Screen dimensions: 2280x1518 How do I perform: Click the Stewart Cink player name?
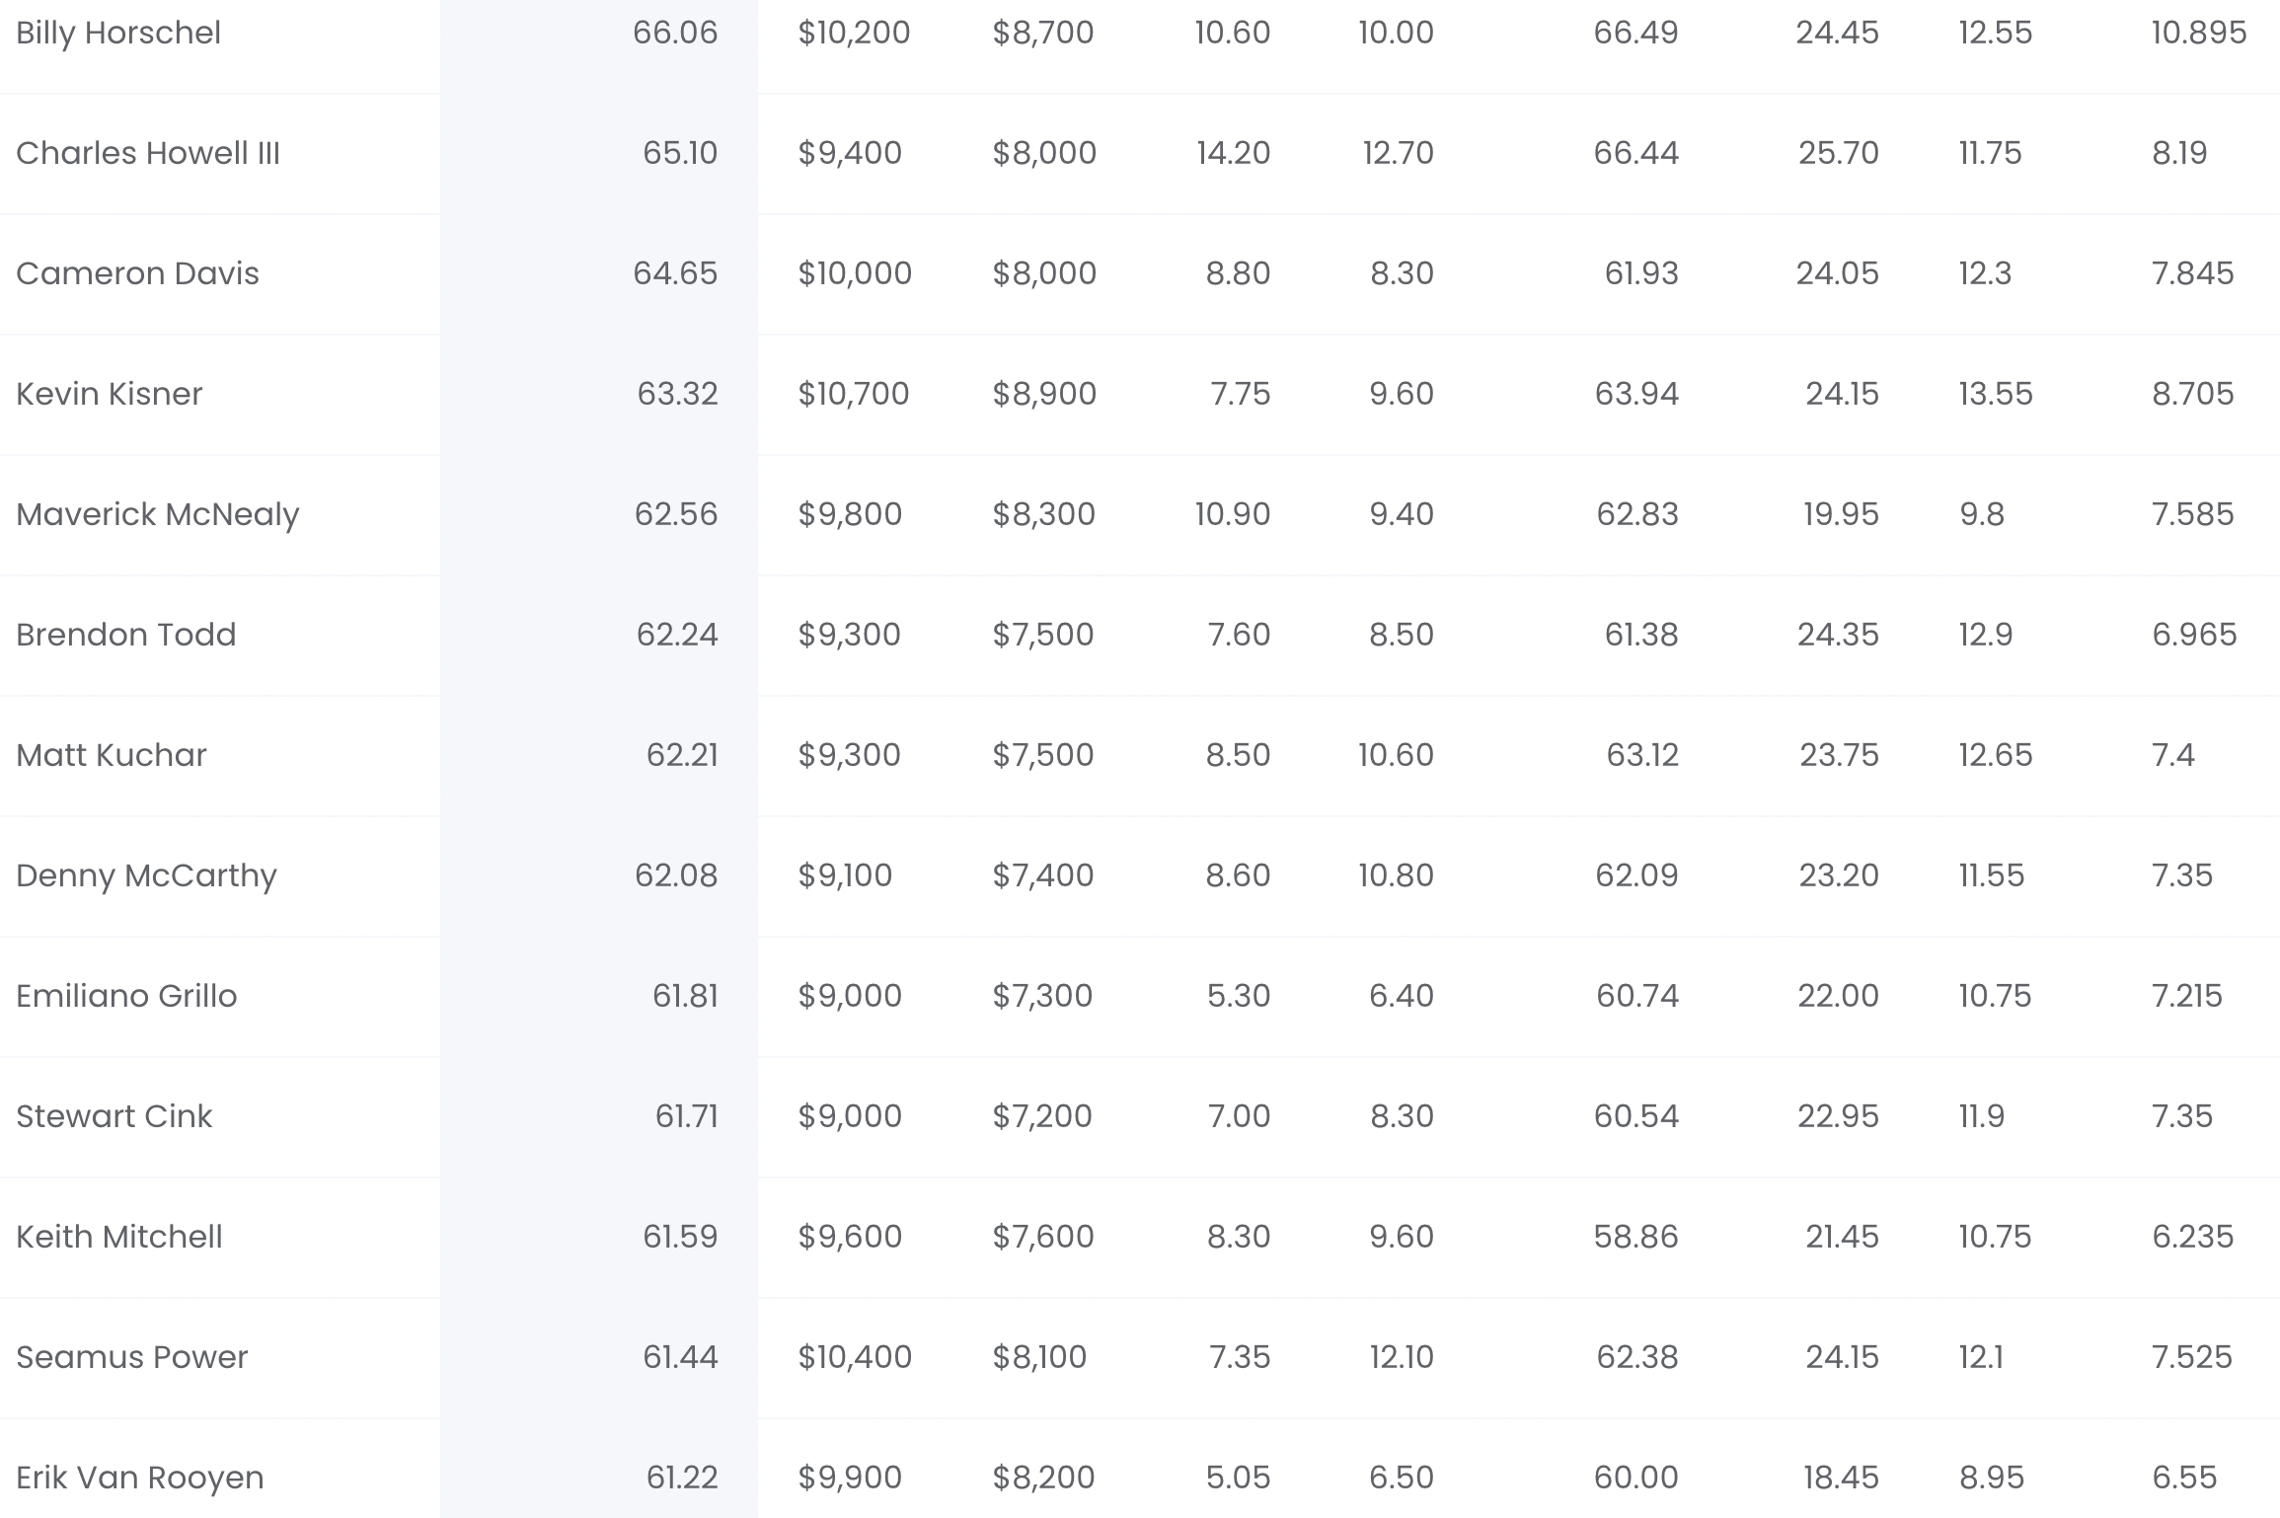pos(114,1116)
